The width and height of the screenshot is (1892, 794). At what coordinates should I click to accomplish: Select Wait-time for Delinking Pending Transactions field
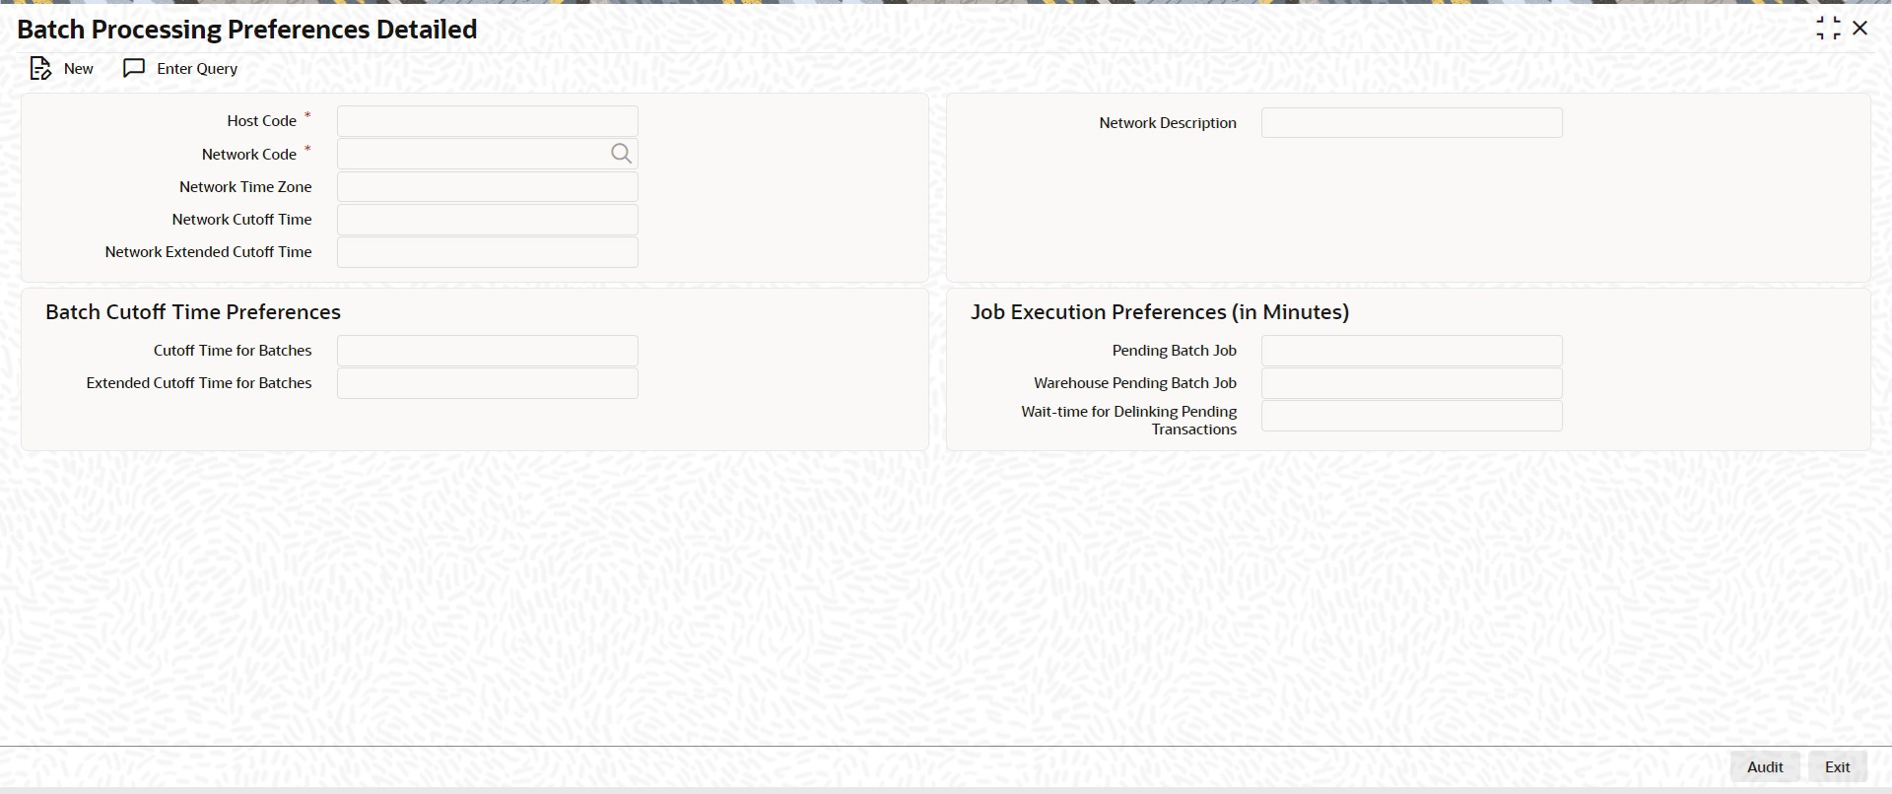1412,416
